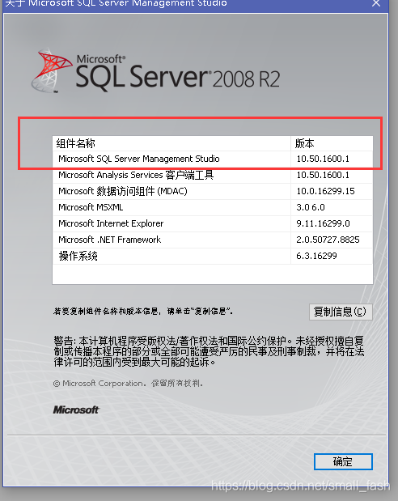The width and height of the screenshot is (398, 501).
Task: Click version 6.3.16299 value
Action: 316,256
